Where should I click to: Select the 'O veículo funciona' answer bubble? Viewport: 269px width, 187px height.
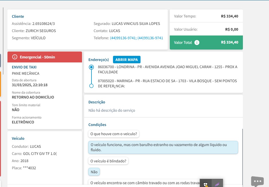click(x=163, y=147)
